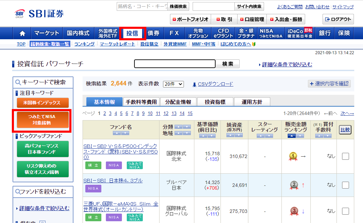The height and width of the screenshot is (223, 363).
Task: Click つみたてNISA badge under eMAXIS Slim fund
Action: [135, 217]
